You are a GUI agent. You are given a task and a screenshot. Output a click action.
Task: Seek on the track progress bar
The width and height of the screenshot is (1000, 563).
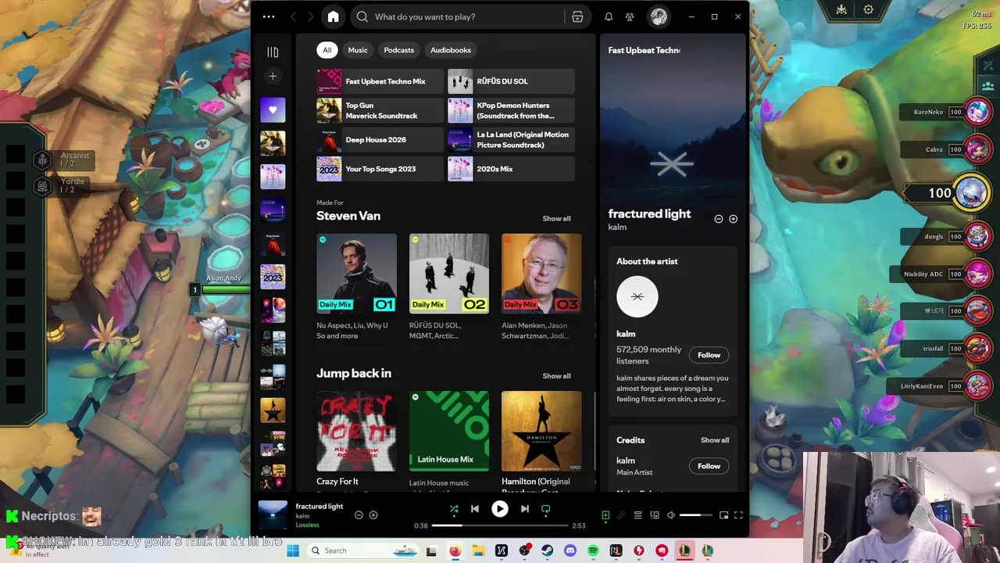click(x=500, y=525)
